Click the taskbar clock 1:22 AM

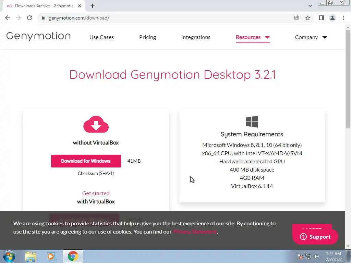pos(334,254)
